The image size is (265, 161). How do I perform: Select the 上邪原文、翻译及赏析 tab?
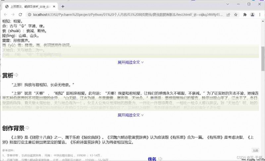click(30, 7)
